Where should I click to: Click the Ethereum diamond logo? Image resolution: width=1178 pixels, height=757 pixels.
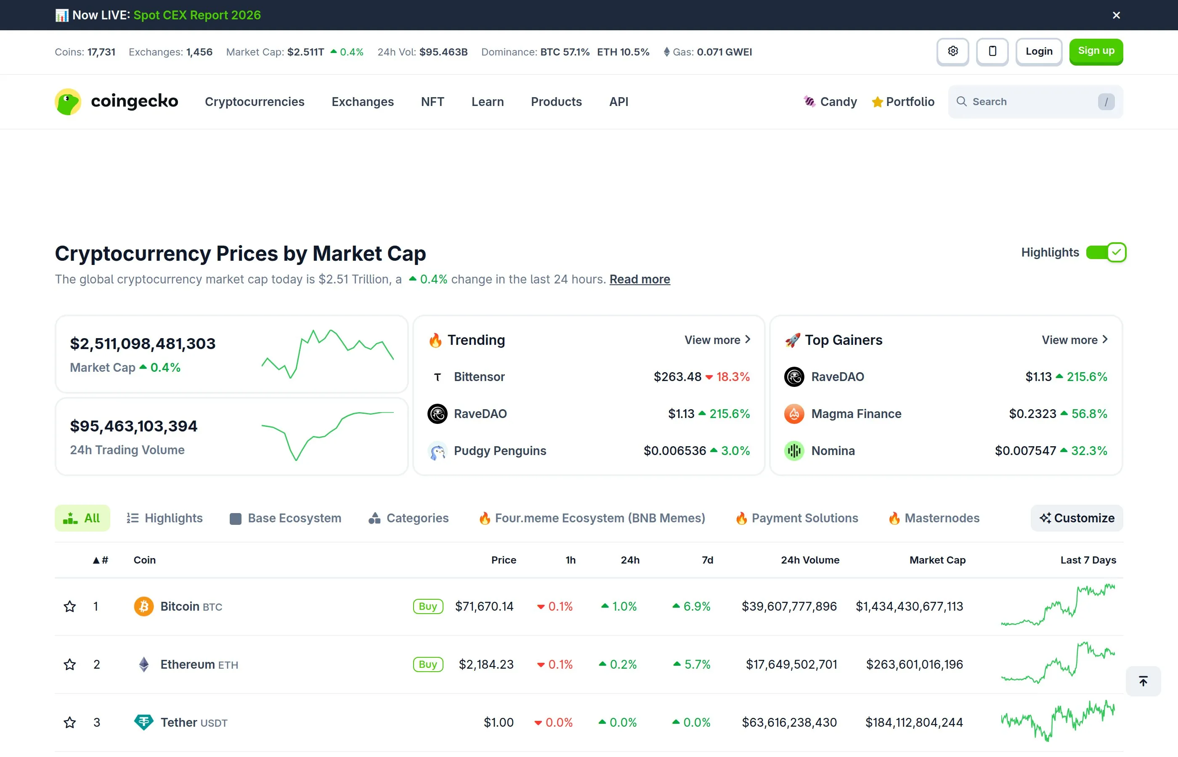[143, 664]
